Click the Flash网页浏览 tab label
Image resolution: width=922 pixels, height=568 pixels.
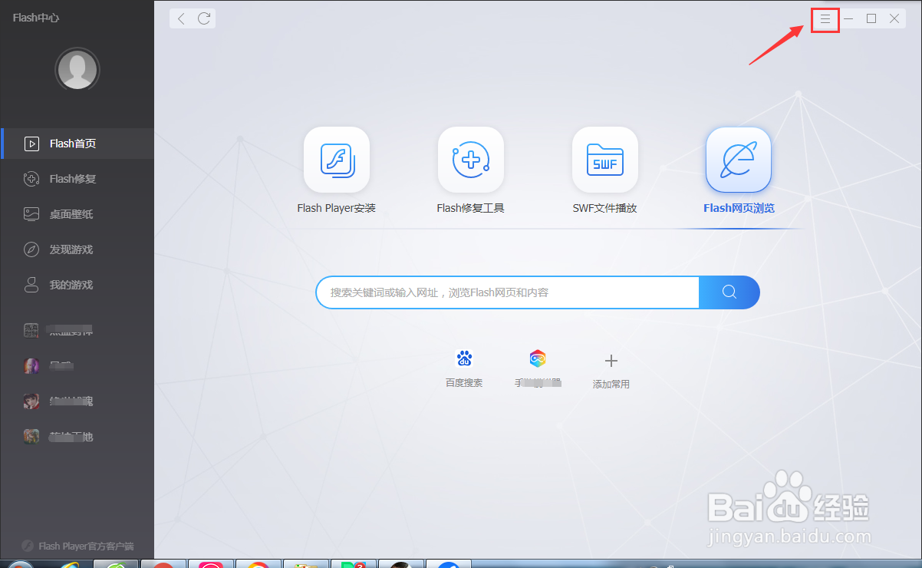(x=739, y=208)
